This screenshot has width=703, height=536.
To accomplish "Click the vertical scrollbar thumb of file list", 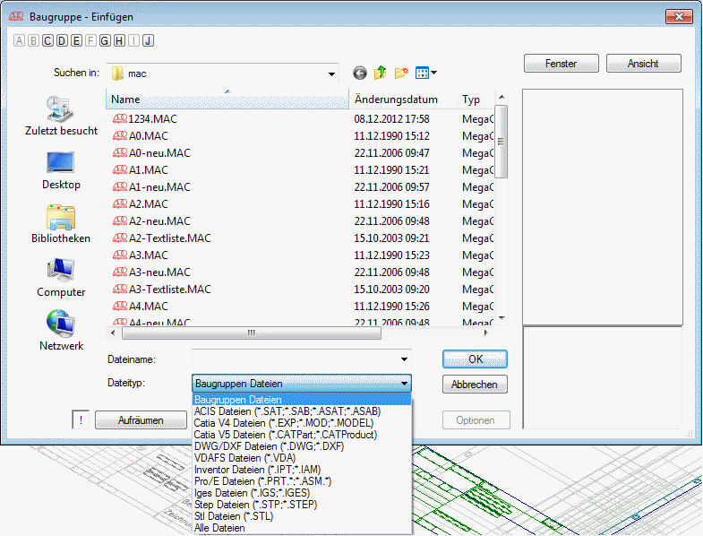I will coord(502,142).
